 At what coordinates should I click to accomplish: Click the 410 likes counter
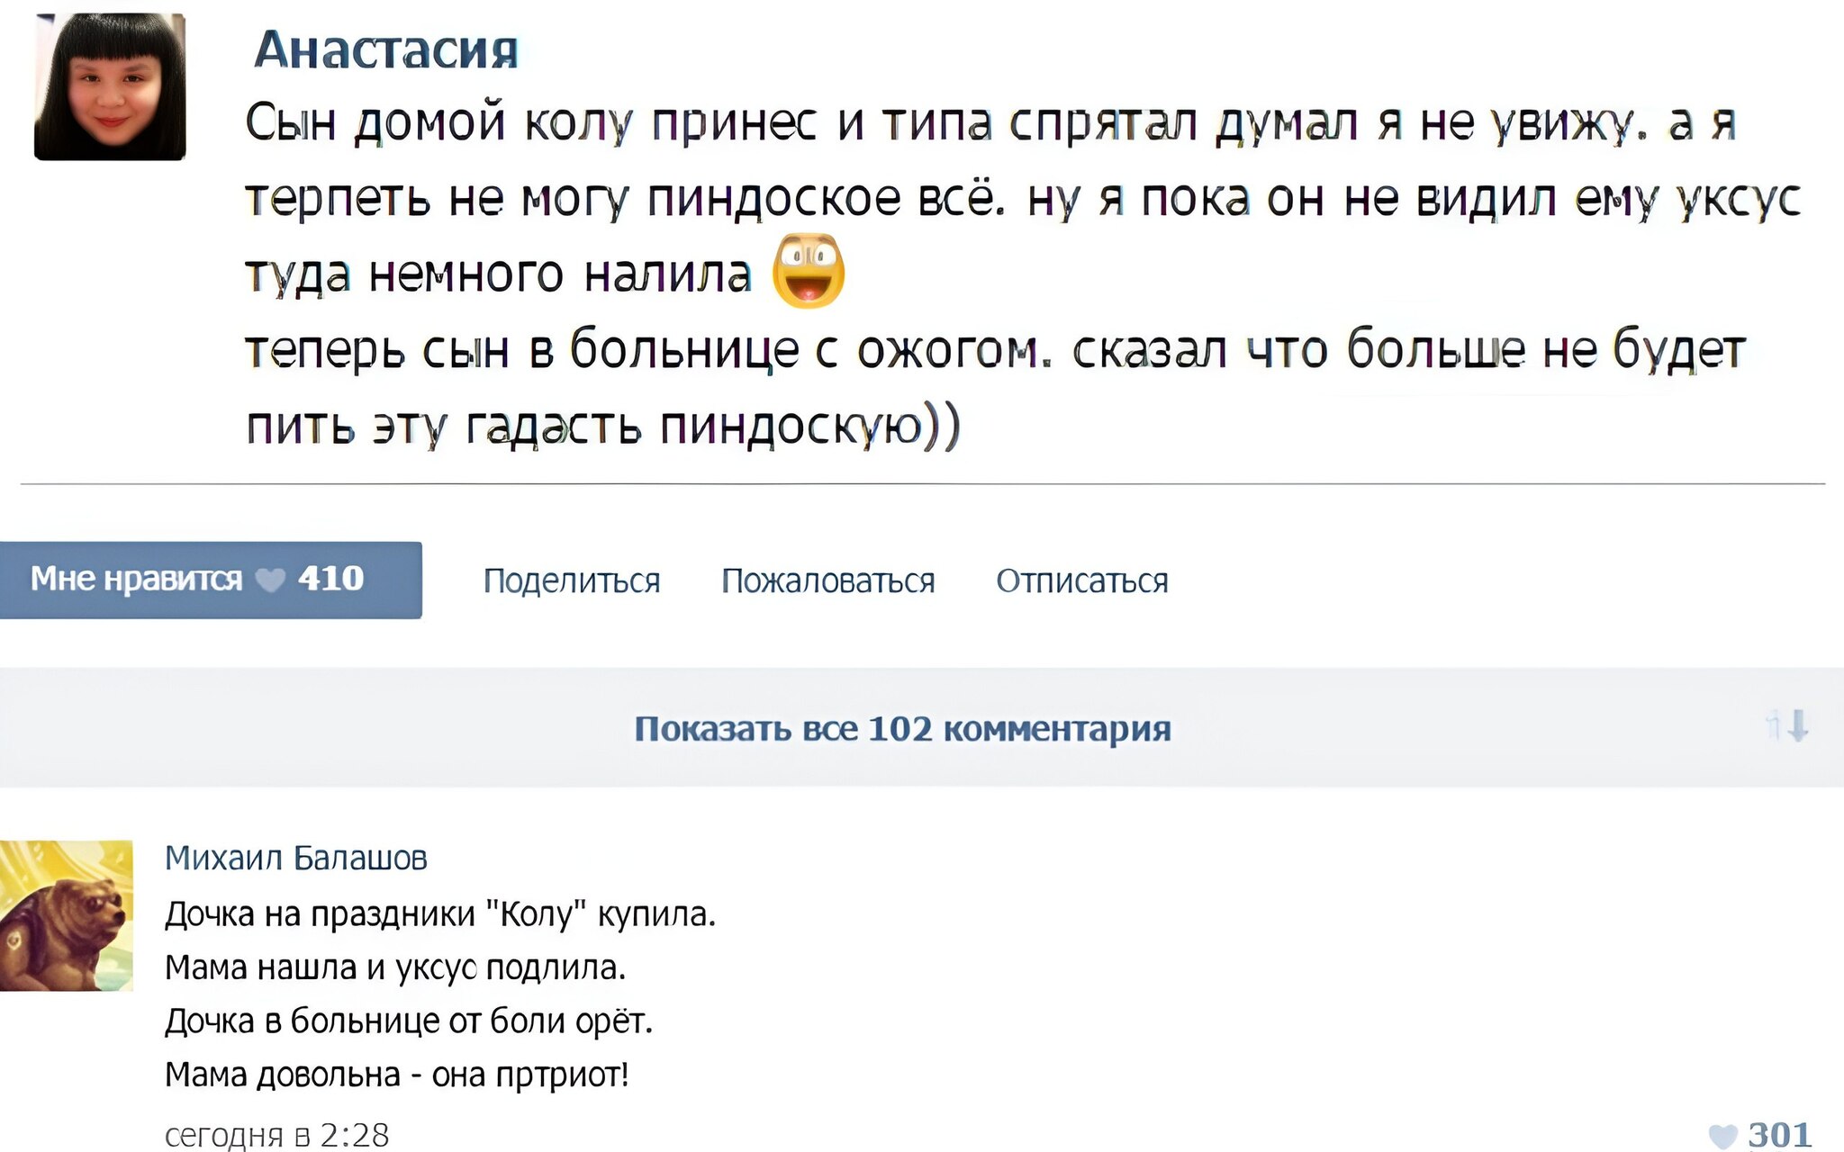pos(330,579)
